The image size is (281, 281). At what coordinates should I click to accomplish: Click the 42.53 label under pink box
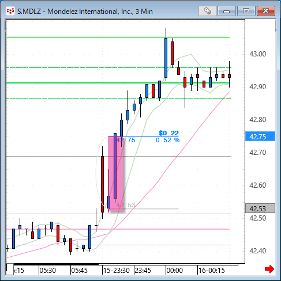(126, 205)
